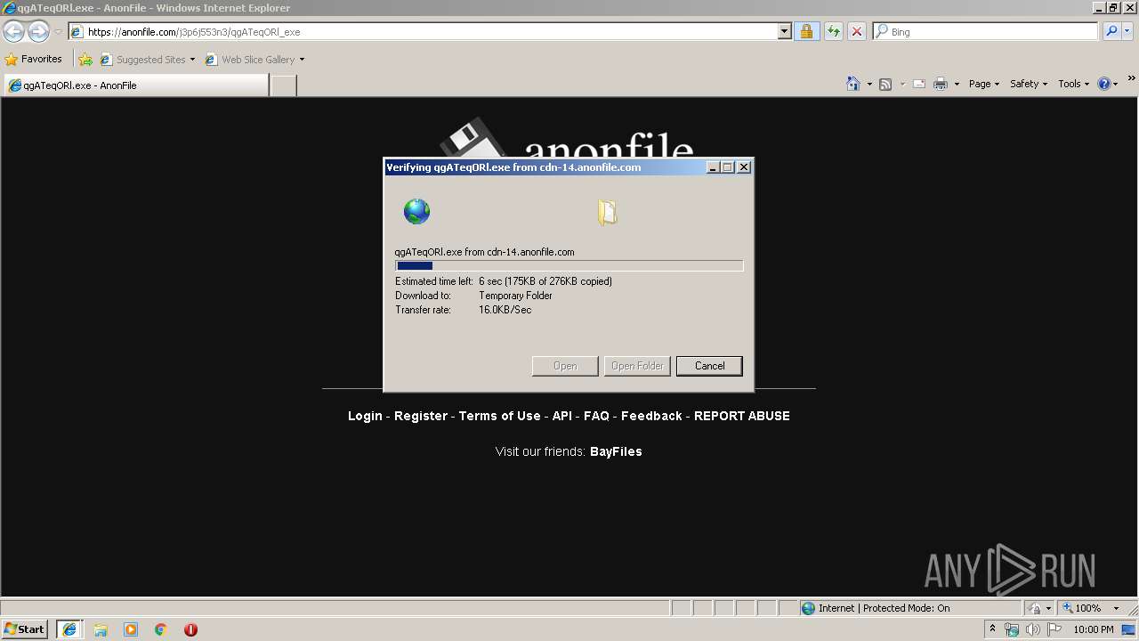Click the Help question mark icon

[x=1104, y=84]
